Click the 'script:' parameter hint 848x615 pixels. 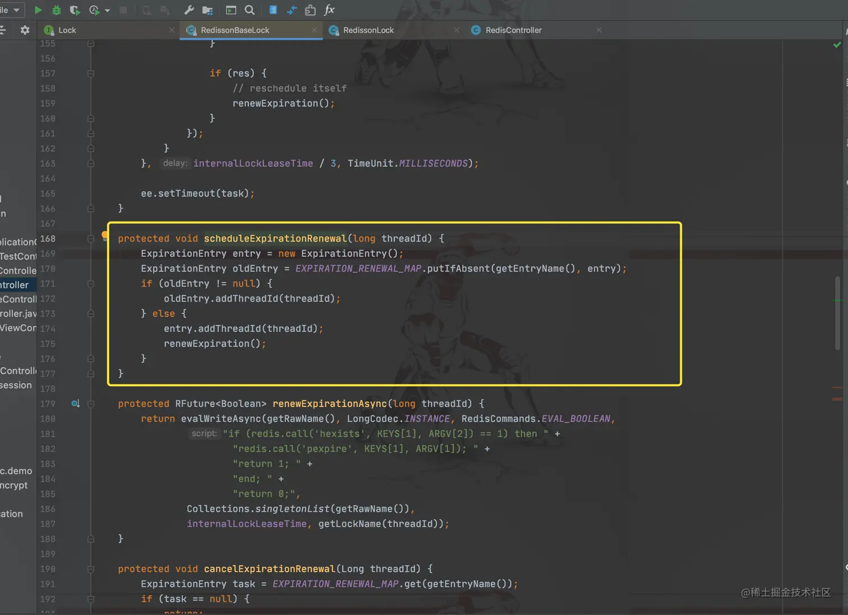tap(204, 433)
